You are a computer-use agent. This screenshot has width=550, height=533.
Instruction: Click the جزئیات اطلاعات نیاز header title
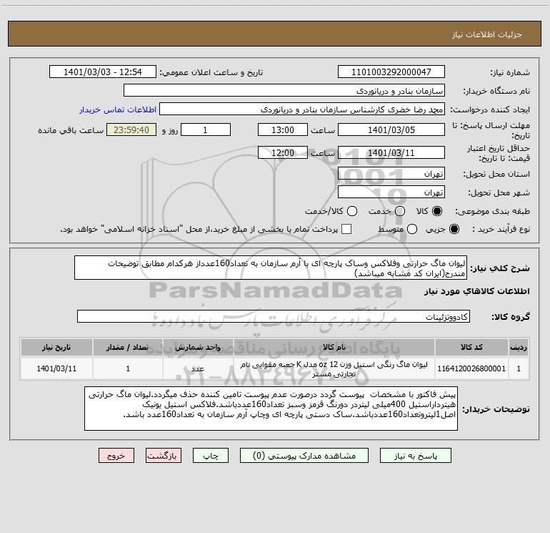pos(487,34)
